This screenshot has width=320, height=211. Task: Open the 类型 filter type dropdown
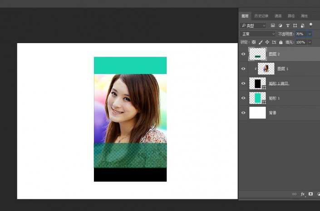[253, 25]
